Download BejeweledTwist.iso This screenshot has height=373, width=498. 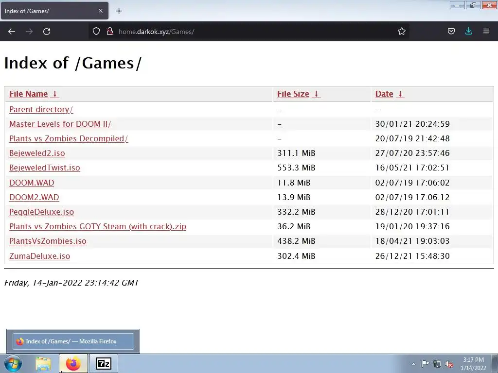click(44, 168)
